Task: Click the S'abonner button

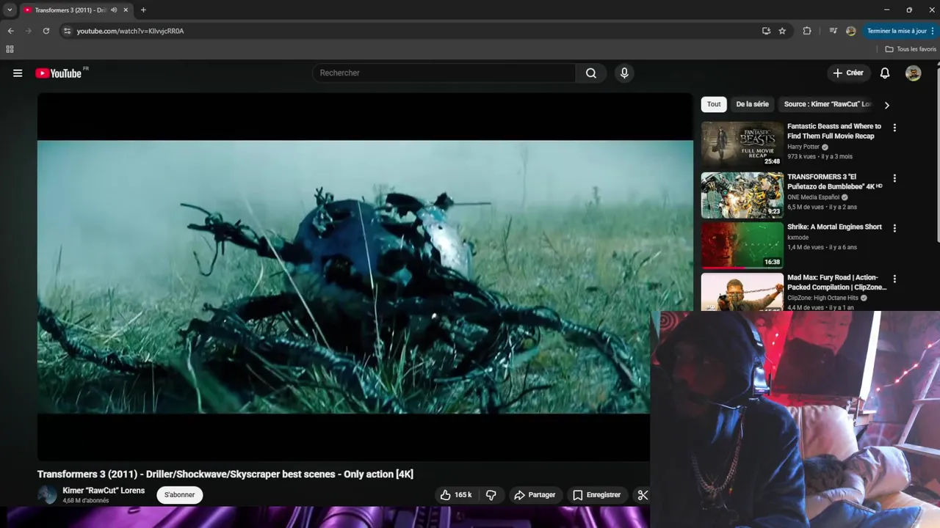Action: [x=180, y=495]
